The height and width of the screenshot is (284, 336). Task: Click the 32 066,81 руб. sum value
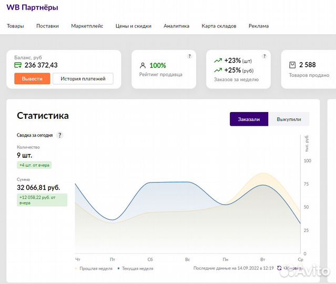pos(38,188)
